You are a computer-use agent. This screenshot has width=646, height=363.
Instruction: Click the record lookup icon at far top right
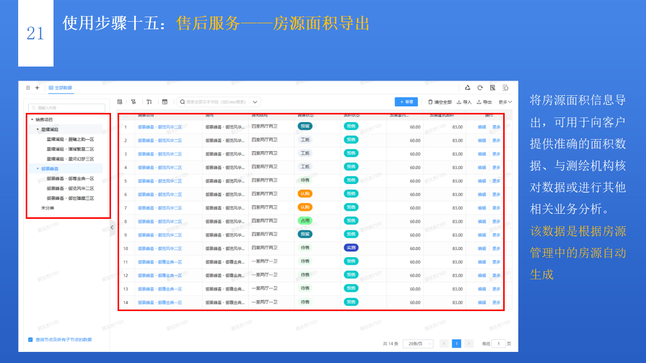pyautogui.click(x=505, y=88)
